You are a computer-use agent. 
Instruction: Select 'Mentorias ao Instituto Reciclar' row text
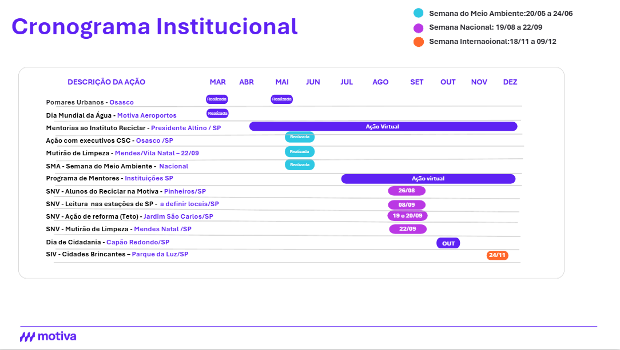tap(133, 128)
